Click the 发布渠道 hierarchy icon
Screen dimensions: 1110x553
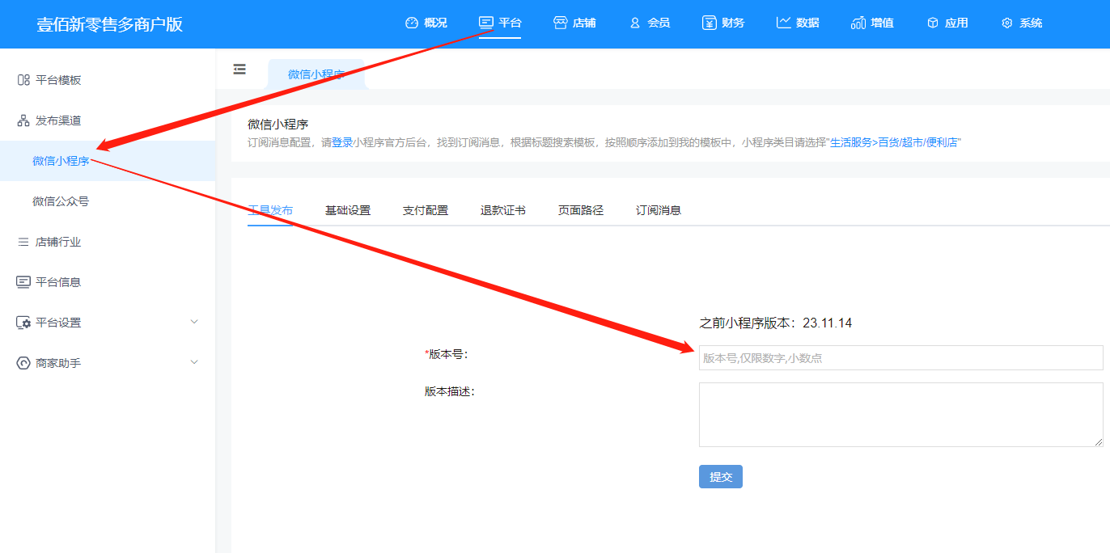(23, 120)
